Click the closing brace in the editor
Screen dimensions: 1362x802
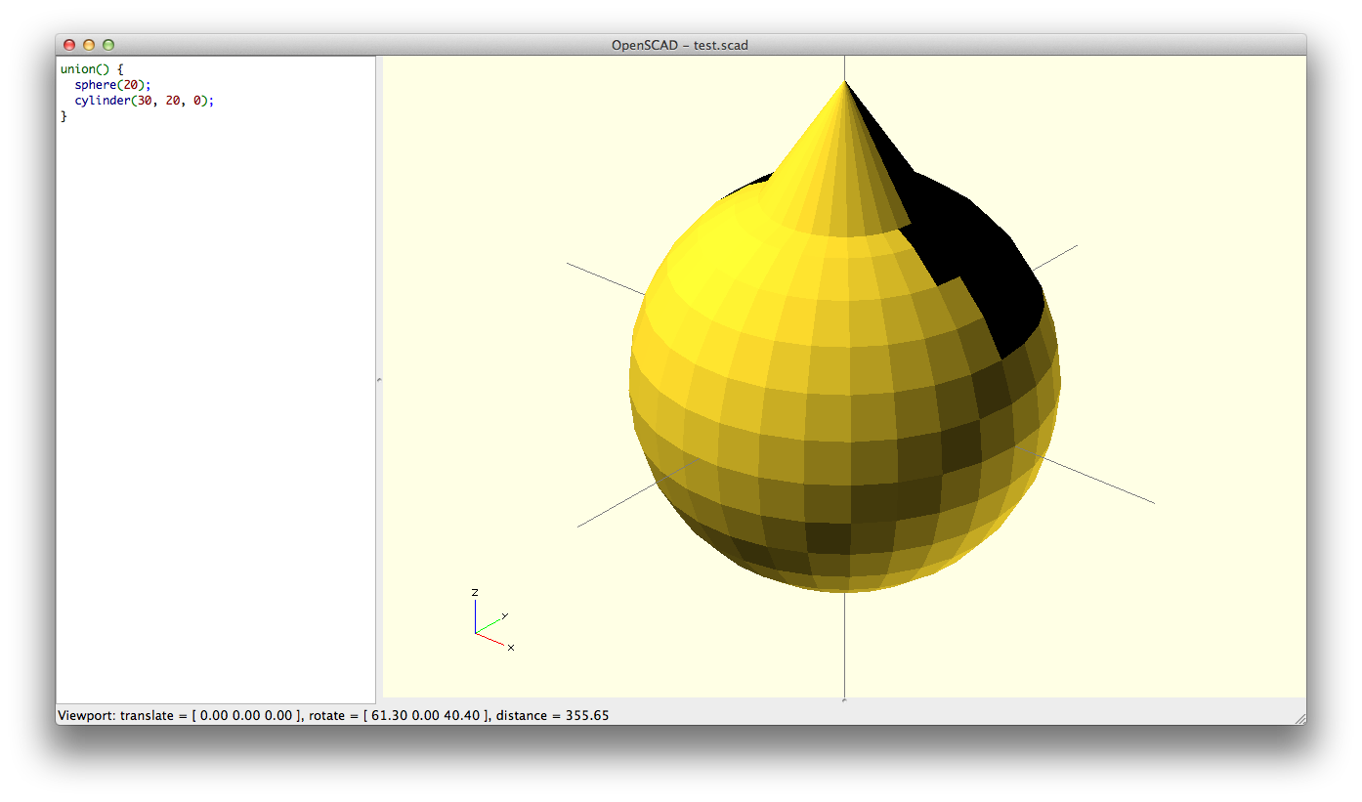pyautogui.click(x=64, y=116)
